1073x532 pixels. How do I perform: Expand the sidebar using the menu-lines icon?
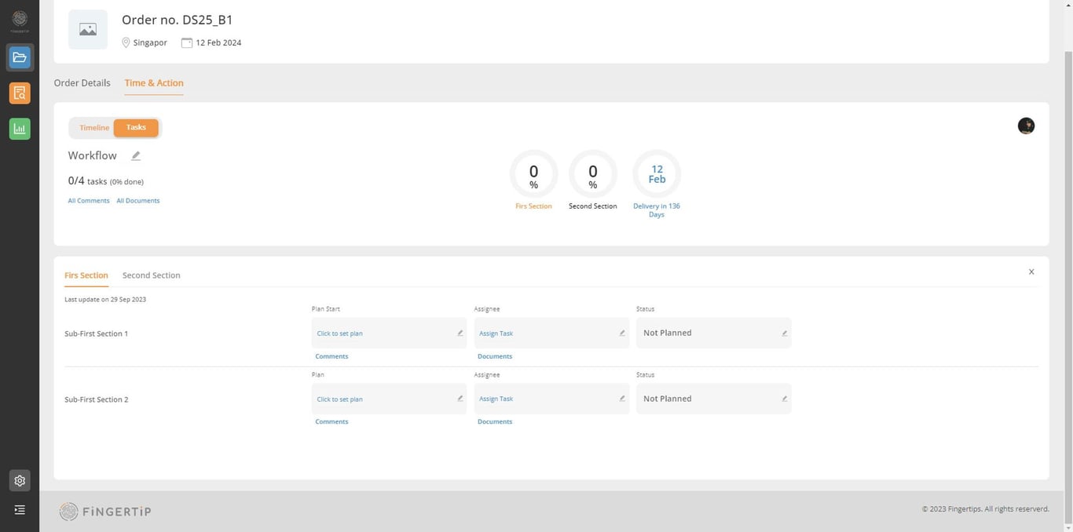point(20,510)
